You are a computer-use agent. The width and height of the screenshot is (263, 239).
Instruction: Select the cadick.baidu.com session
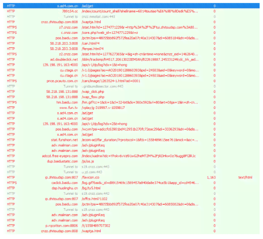tap(131, 183)
